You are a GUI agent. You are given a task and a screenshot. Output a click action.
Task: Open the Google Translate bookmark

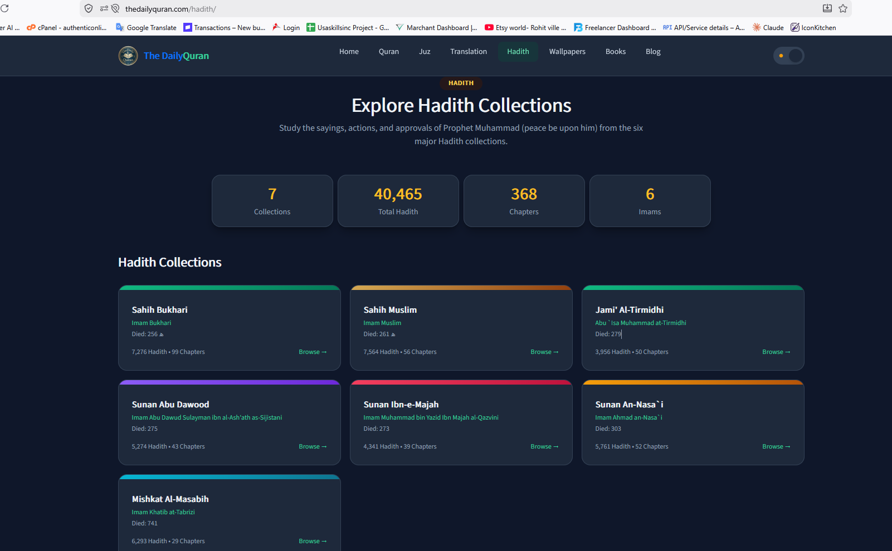click(146, 27)
